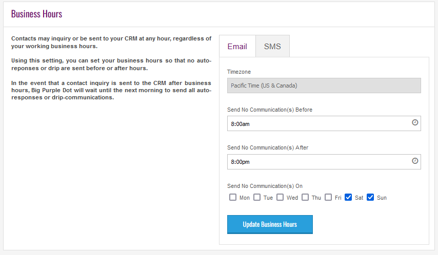Click the Mon day label
This screenshot has height=255, width=438.
(x=245, y=198)
